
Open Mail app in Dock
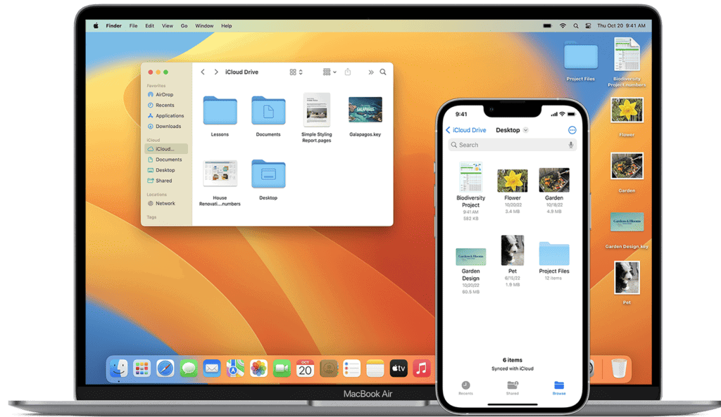211,368
